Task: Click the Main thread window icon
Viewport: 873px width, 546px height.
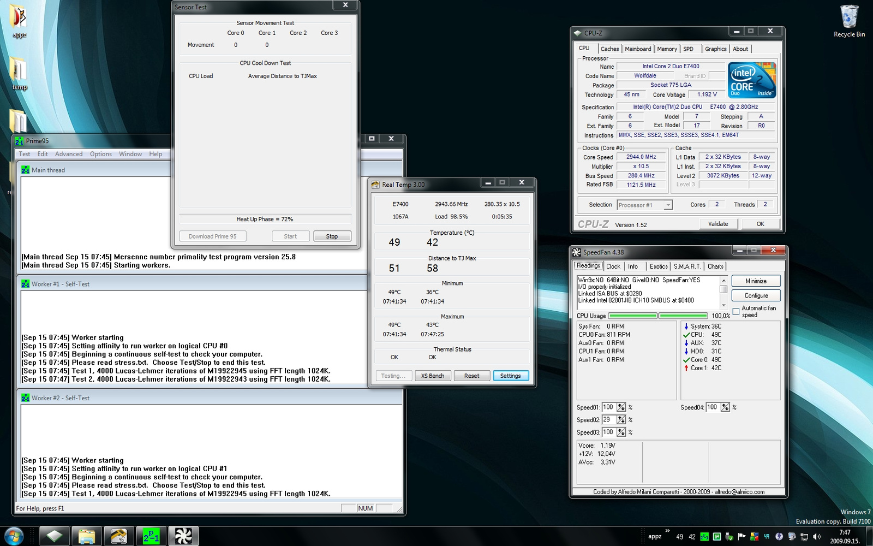Action: [x=26, y=170]
